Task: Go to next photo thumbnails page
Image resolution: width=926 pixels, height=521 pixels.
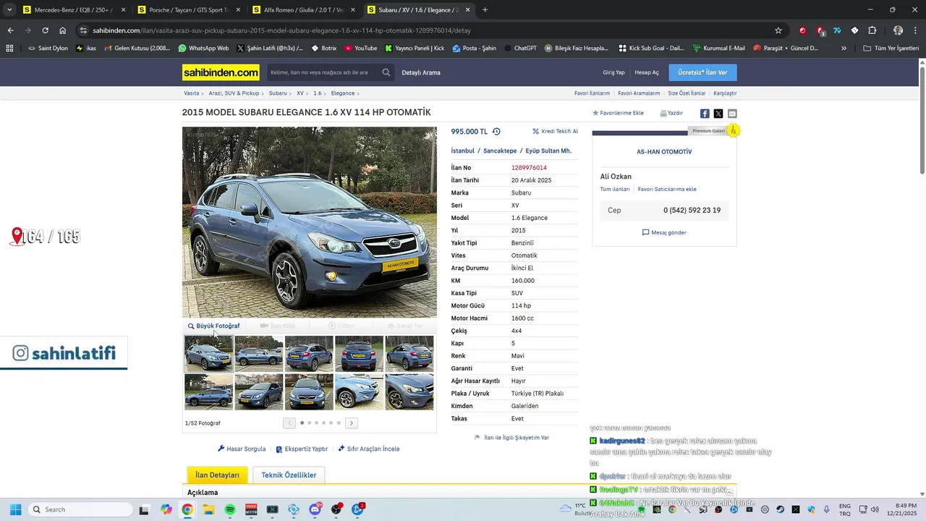Action: pyautogui.click(x=352, y=423)
